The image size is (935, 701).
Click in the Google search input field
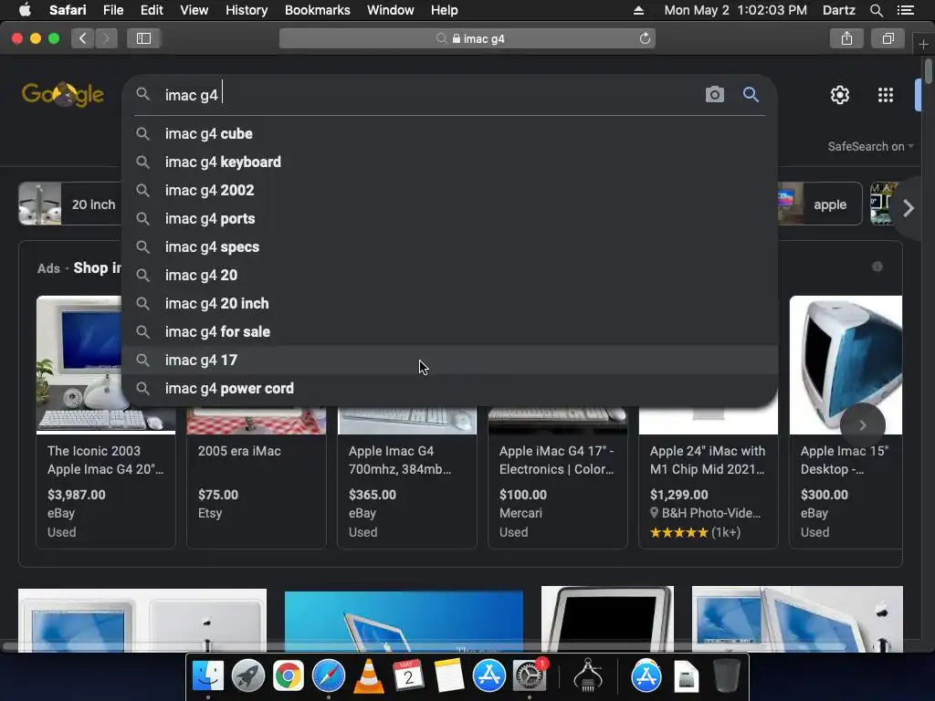pos(429,95)
